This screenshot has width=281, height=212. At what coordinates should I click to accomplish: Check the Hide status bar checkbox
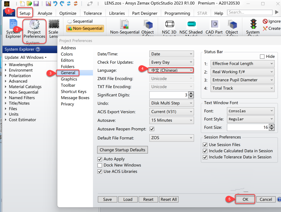[x=262, y=57]
